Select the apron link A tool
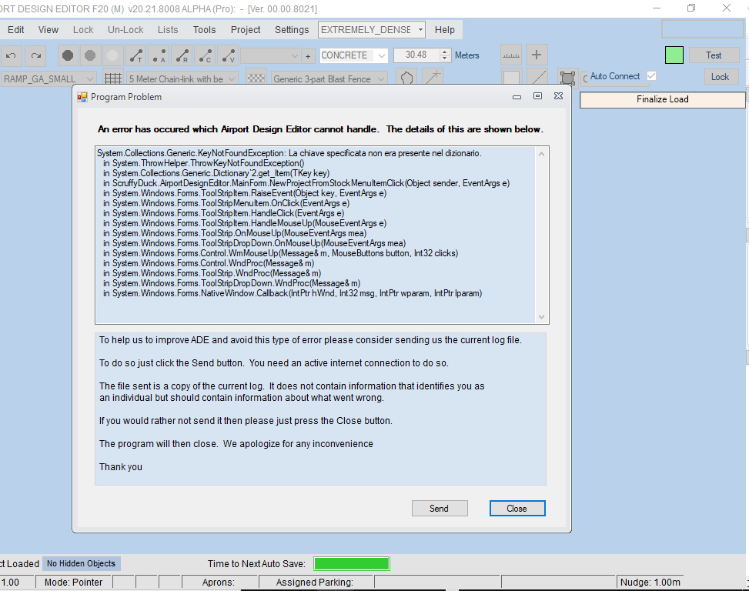 click(x=159, y=56)
